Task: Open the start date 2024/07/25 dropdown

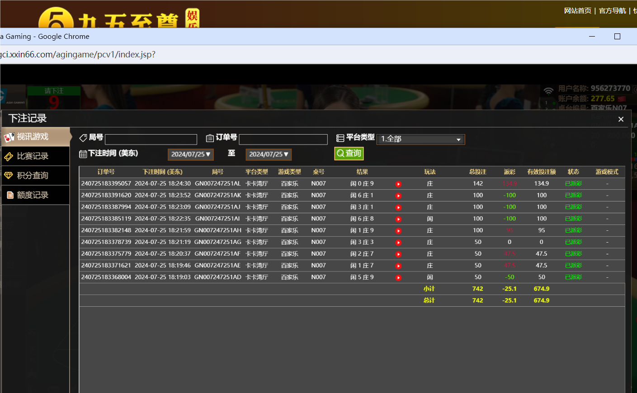Action: (x=190, y=154)
